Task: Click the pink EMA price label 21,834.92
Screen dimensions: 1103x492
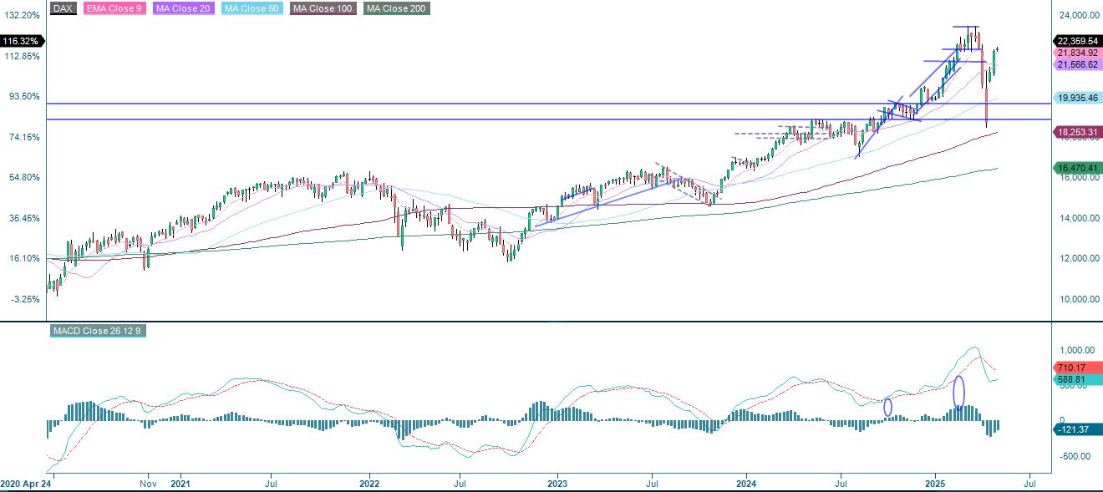Action: pos(1076,51)
